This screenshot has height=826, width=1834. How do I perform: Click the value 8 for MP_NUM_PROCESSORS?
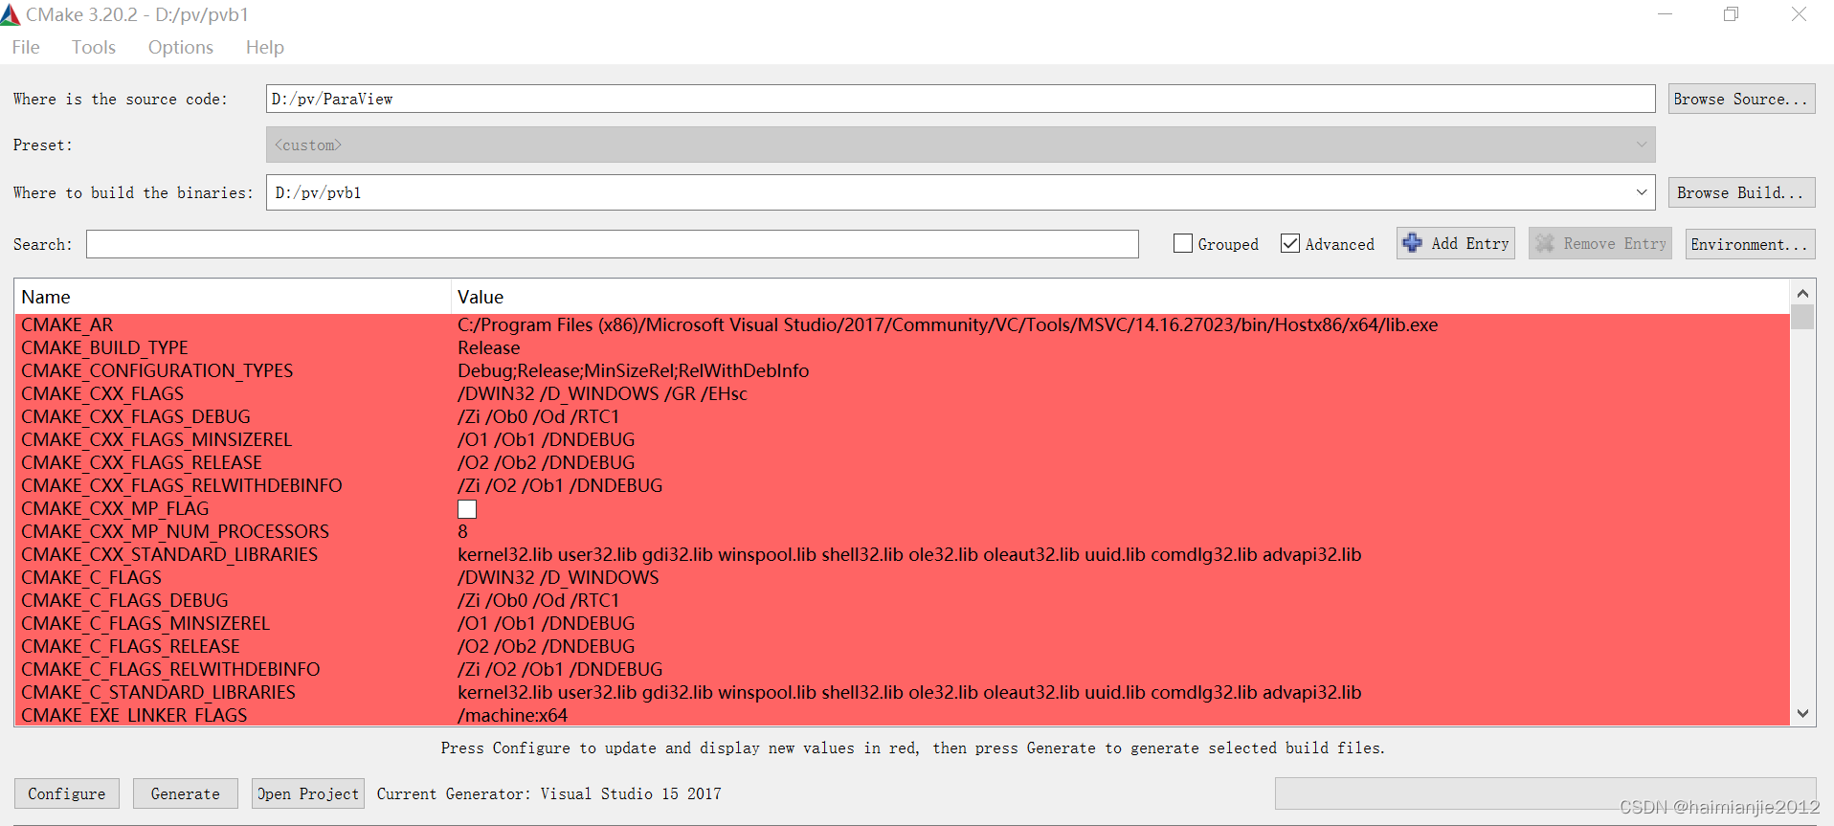463,532
